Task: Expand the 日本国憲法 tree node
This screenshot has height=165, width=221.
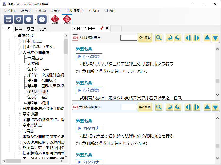Action: 20,42
